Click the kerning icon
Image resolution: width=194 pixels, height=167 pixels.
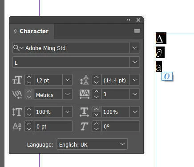[x=17, y=94]
